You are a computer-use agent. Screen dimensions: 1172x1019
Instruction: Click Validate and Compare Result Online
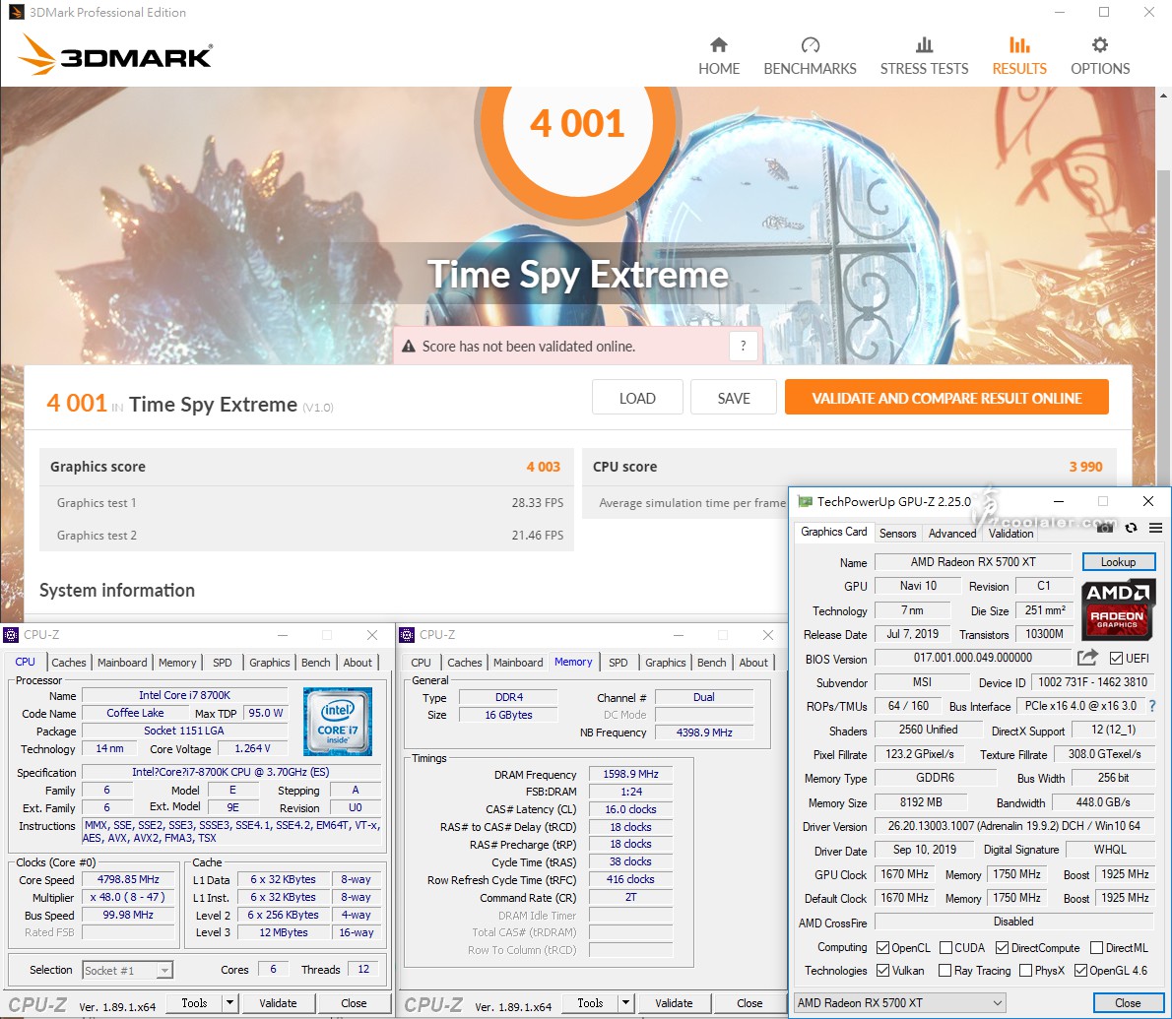(947, 398)
